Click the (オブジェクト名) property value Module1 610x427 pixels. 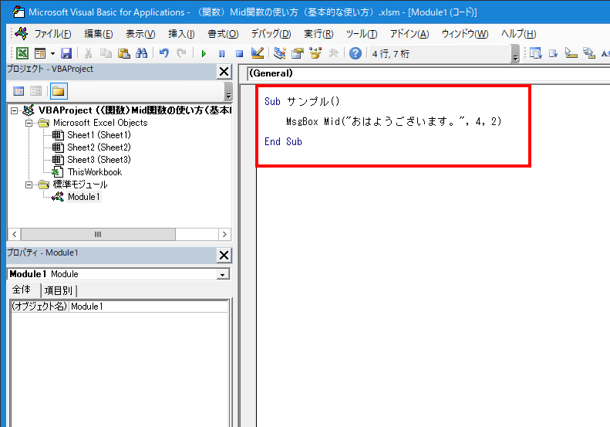[x=149, y=307]
